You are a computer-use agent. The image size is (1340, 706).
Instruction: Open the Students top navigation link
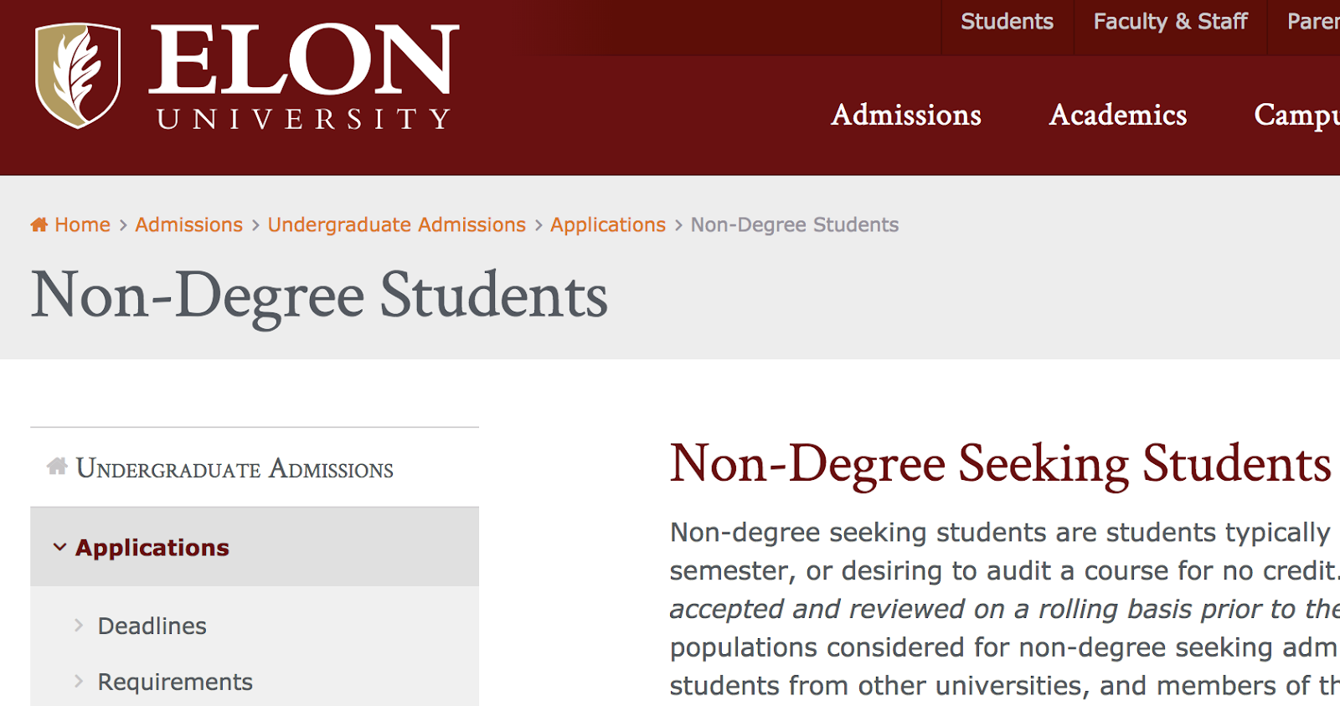1007,22
